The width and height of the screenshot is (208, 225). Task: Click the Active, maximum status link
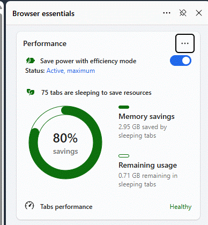[71, 71]
